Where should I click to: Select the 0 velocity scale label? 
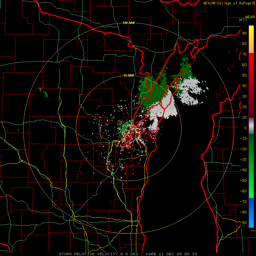tap(245, 128)
